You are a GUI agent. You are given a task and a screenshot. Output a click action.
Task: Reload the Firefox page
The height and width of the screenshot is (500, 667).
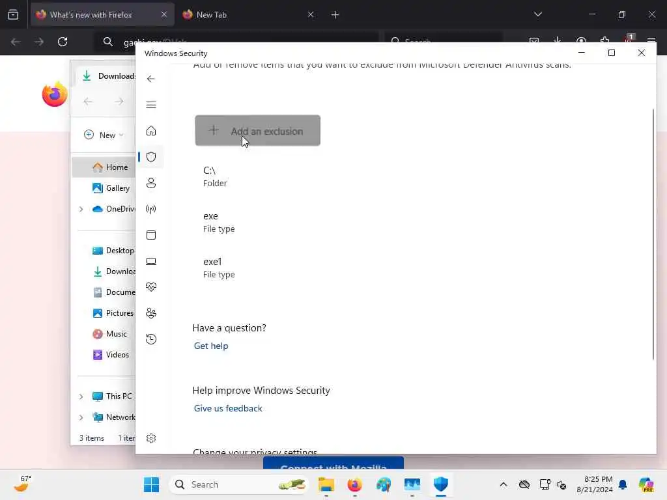point(63,42)
